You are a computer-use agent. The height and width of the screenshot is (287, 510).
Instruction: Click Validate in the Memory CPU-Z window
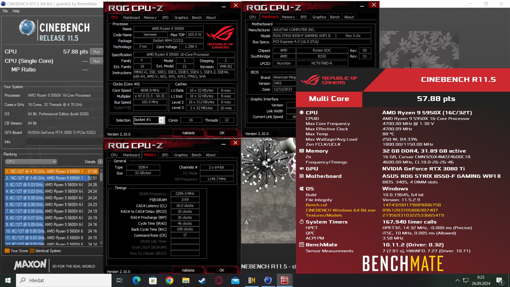click(188, 270)
